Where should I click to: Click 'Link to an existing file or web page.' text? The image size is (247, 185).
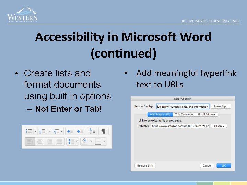click(x=160, y=121)
